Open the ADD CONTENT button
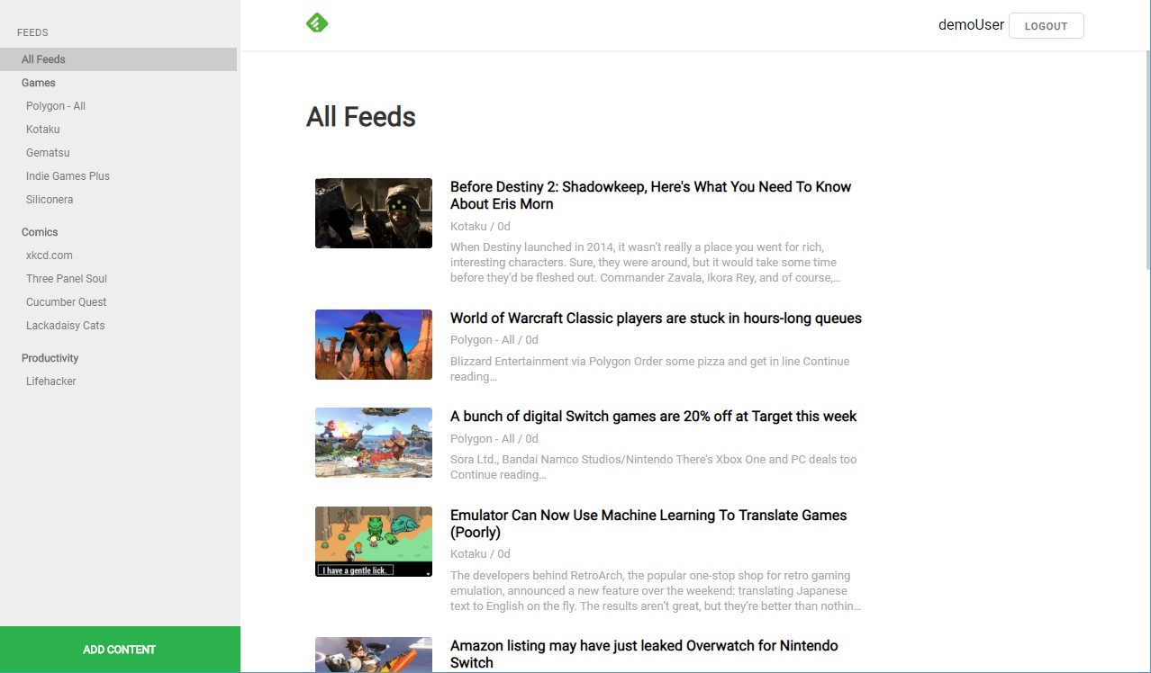The image size is (1151, 673). [120, 650]
